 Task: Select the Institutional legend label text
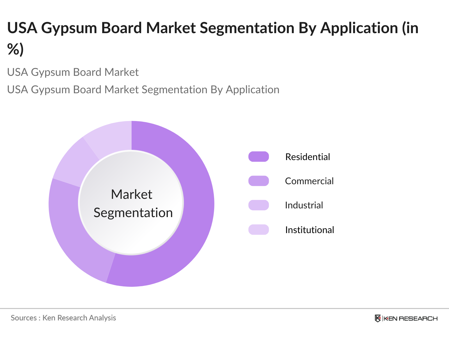[x=310, y=230]
